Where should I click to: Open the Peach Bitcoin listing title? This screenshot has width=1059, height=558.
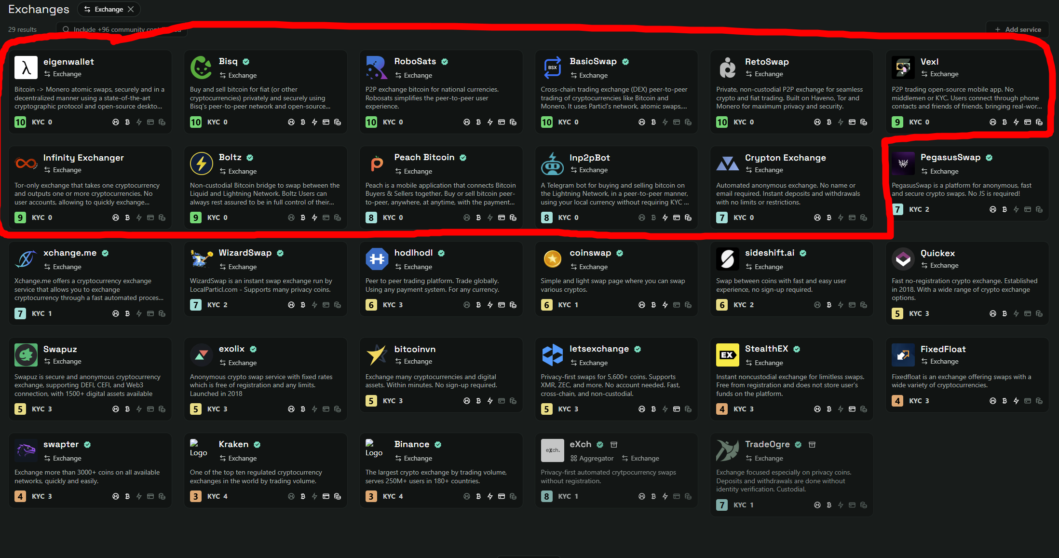click(424, 157)
